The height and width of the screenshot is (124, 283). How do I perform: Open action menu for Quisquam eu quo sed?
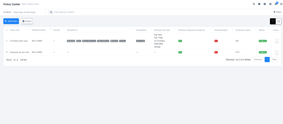click(x=277, y=52)
